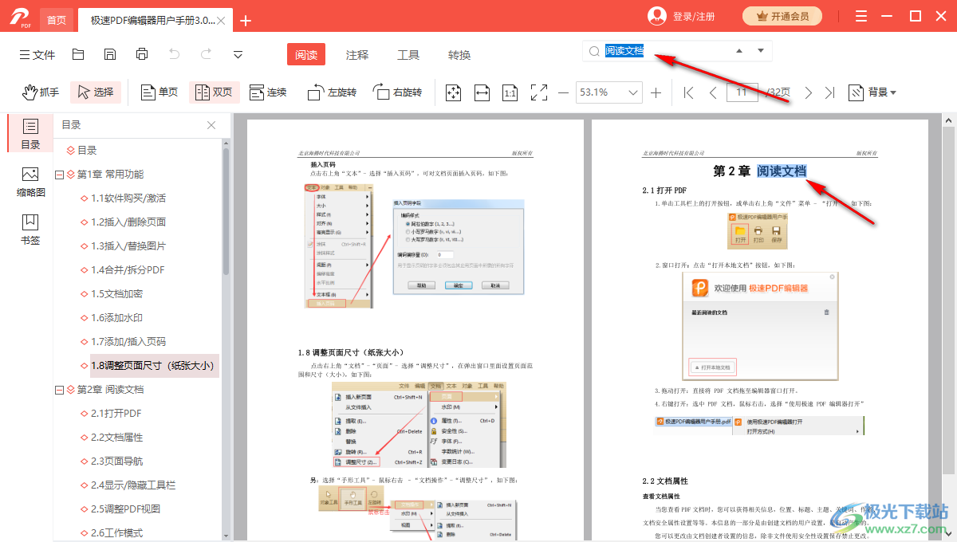957x542 pixels.
Task: Expand the quick access toolbar dropdown
Action: tap(238, 54)
